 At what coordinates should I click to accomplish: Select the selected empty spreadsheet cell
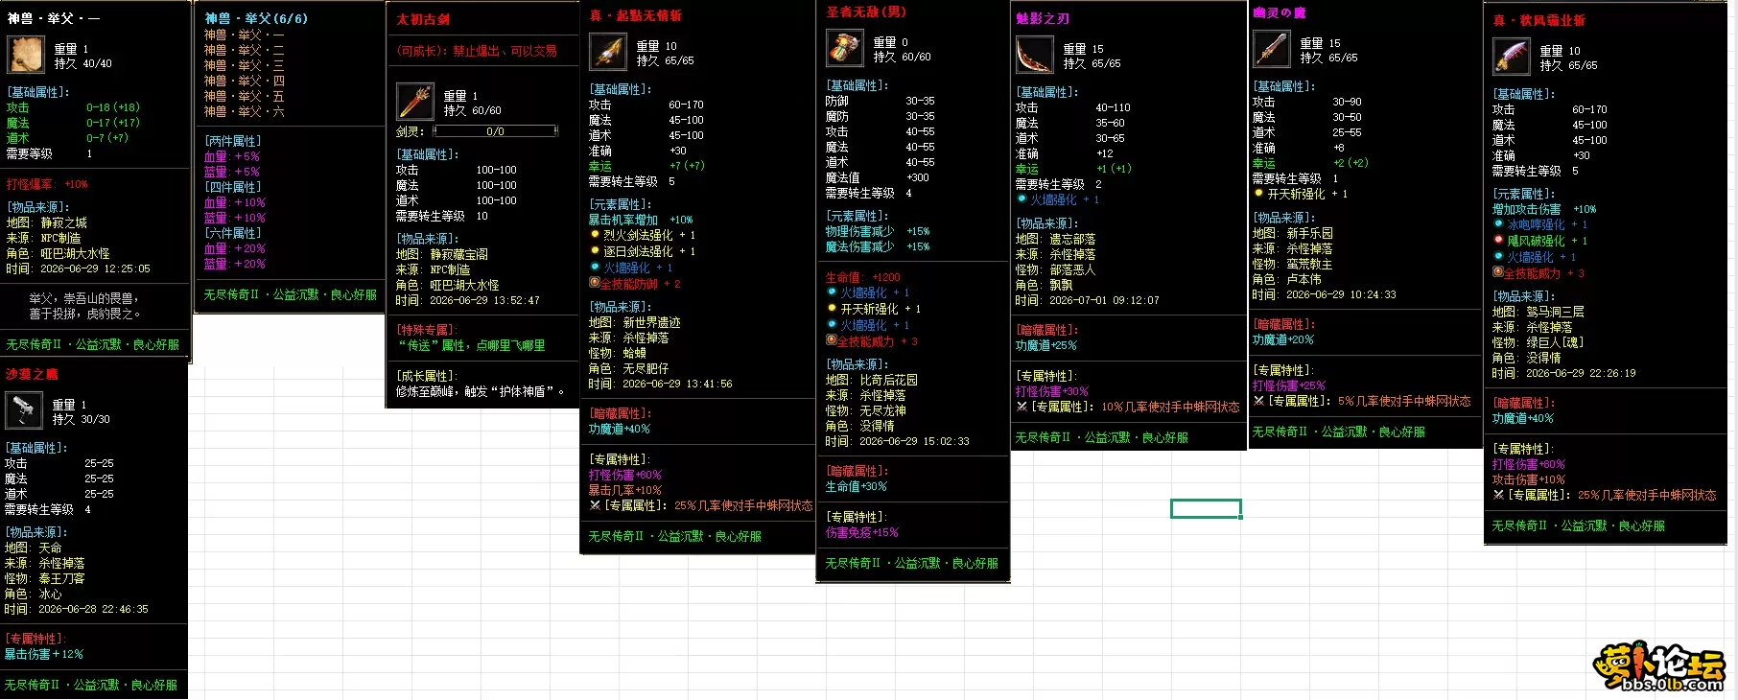[1206, 508]
